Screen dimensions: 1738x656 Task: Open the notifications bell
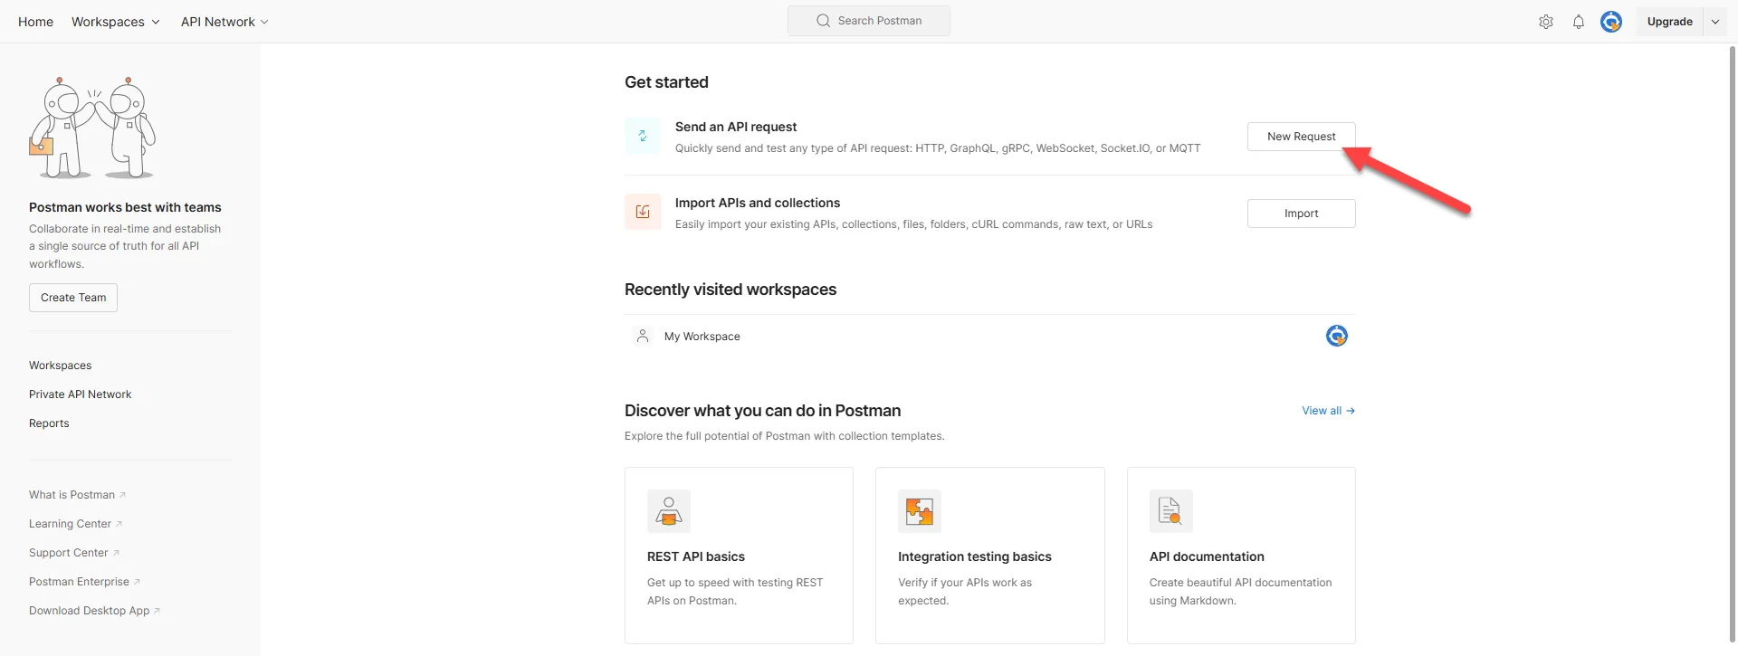coord(1579,22)
